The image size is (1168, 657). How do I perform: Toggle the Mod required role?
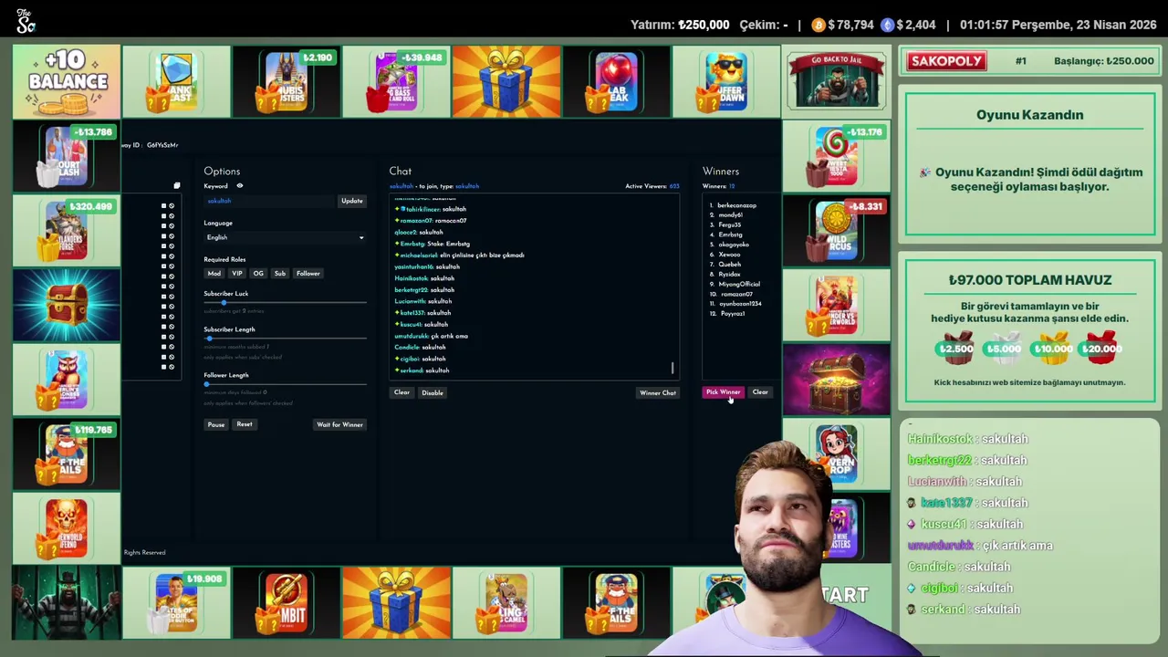[214, 273]
